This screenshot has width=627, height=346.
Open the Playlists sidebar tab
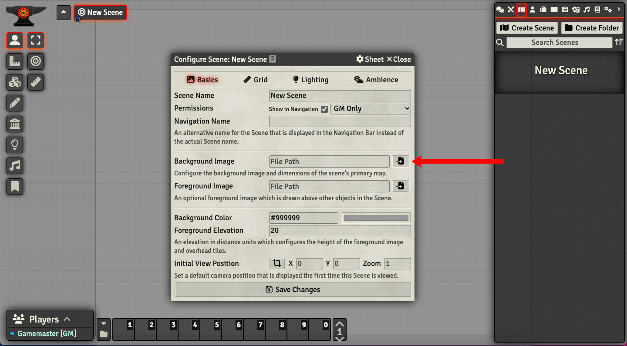586,9
